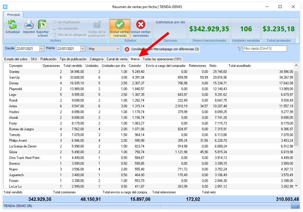
Task: Sort by Total vendido column header
Action: [x=73, y=66]
